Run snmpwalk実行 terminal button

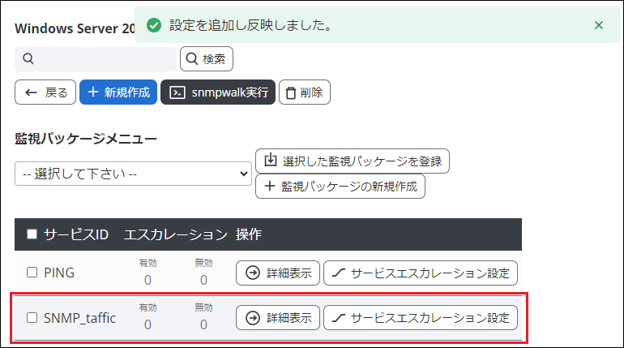tap(218, 92)
